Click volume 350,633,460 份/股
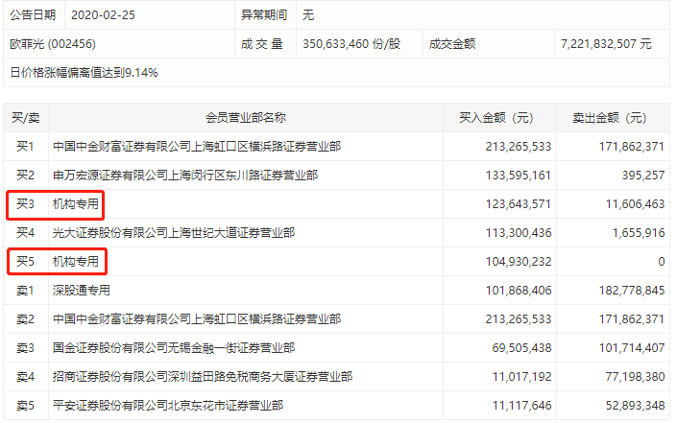677x423 pixels. pos(351,44)
